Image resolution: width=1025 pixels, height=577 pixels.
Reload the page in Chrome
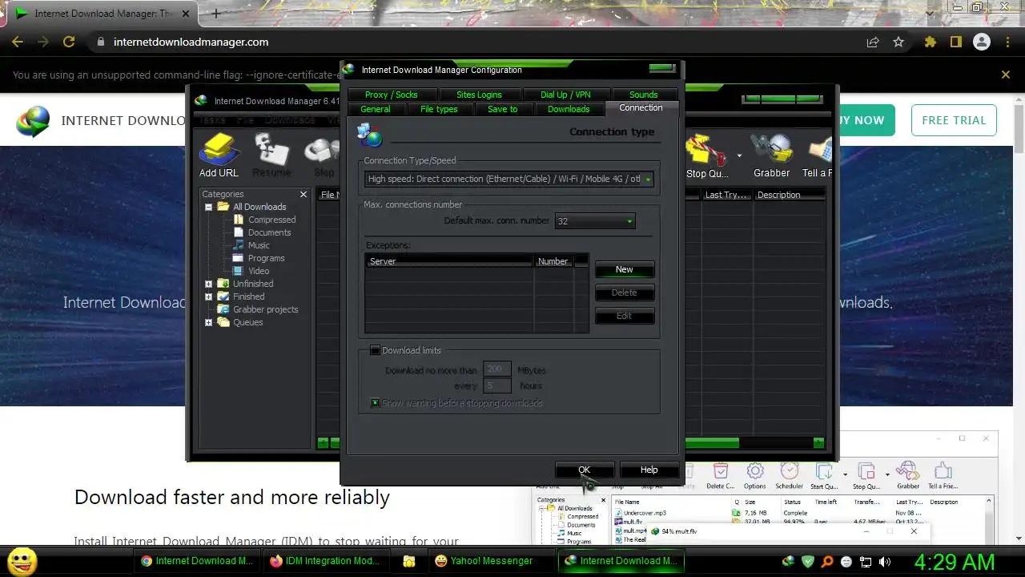[69, 42]
